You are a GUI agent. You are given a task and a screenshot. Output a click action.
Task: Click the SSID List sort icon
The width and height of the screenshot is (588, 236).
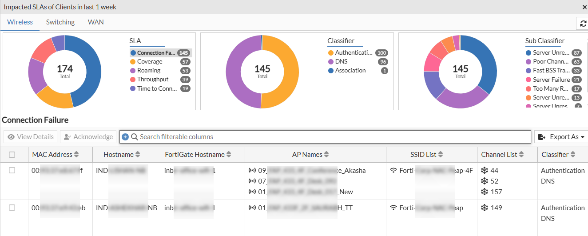tap(441, 155)
